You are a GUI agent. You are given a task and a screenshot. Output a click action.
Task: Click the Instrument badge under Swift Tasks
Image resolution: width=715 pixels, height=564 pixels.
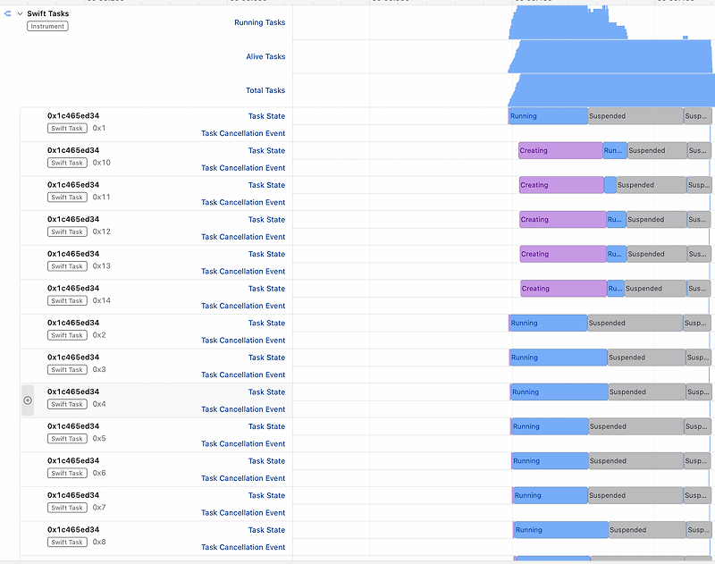point(46,26)
